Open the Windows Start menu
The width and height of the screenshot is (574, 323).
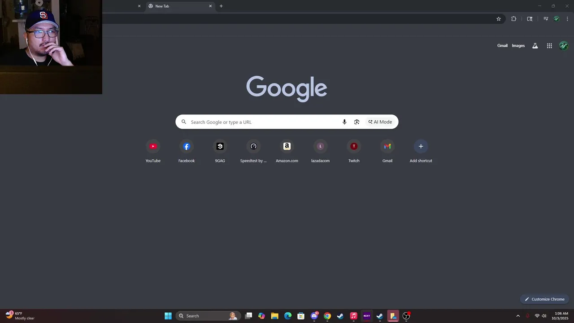[168, 316]
